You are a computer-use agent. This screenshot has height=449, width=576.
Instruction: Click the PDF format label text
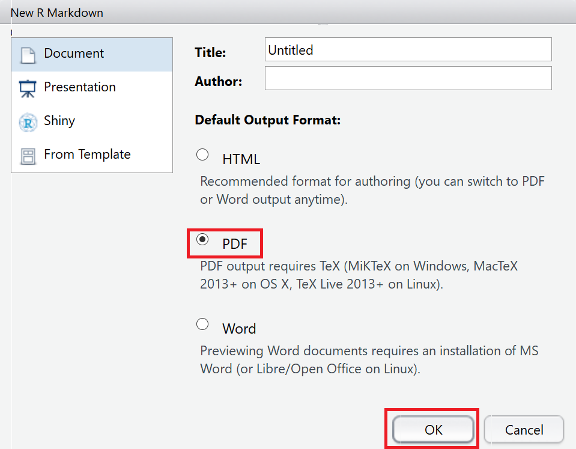(235, 244)
